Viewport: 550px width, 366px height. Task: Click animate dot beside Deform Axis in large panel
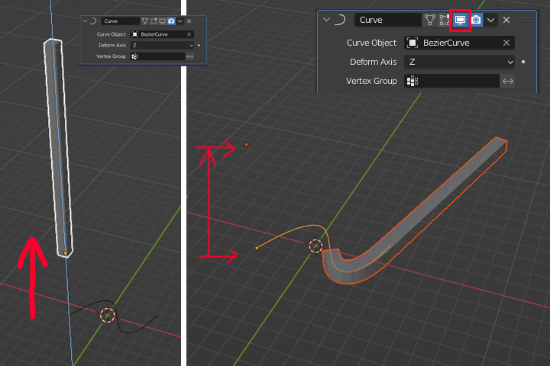tap(523, 62)
